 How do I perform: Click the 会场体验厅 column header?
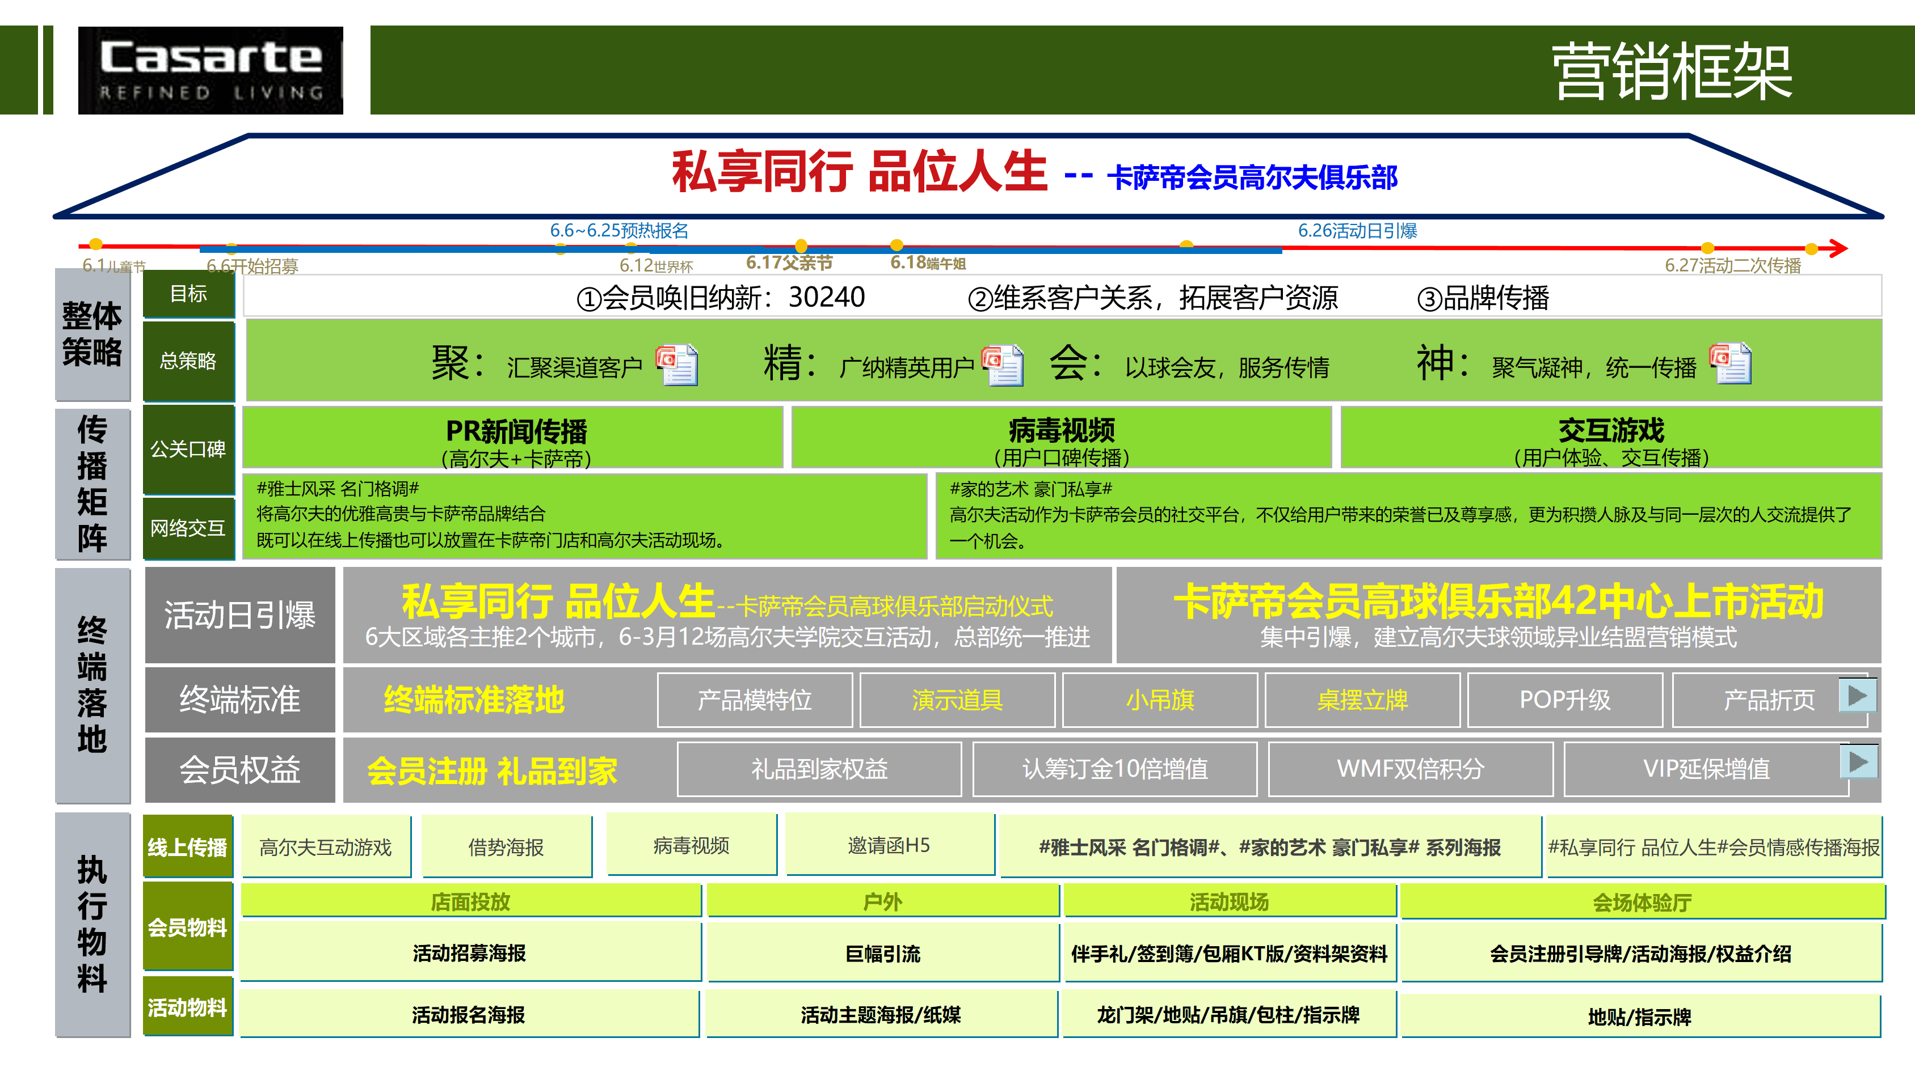click(1643, 901)
